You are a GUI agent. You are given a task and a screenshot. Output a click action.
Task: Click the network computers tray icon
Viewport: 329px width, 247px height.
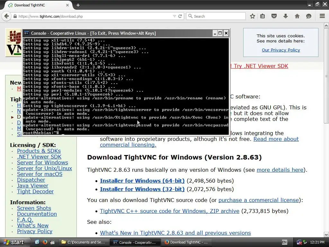click(299, 242)
